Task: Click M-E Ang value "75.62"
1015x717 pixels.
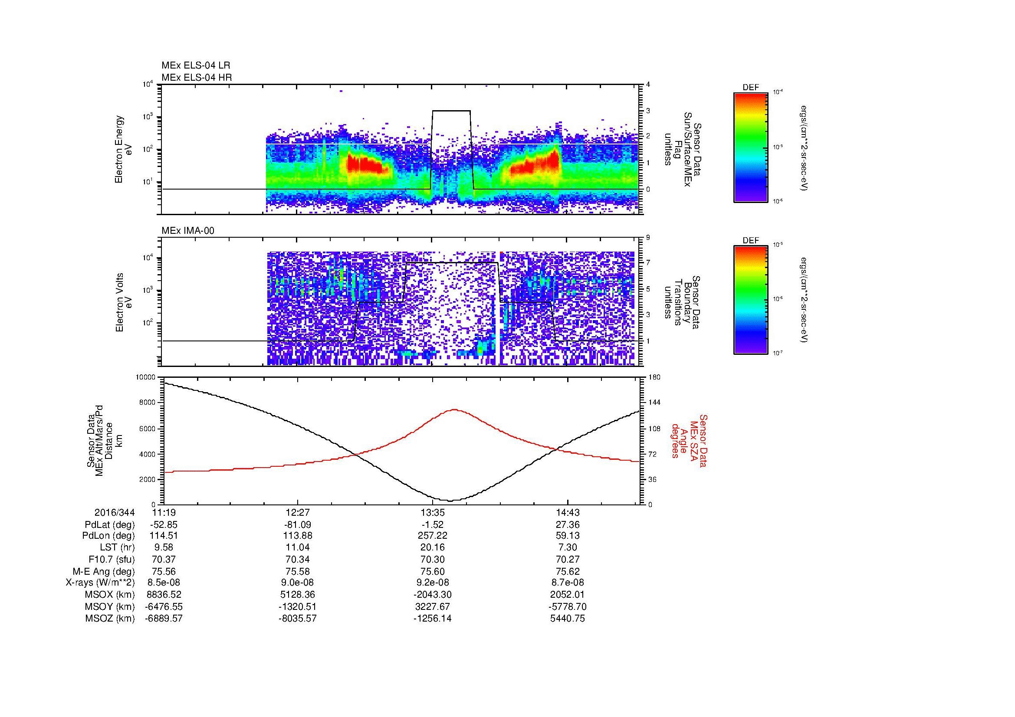Action: coord(567,572)
